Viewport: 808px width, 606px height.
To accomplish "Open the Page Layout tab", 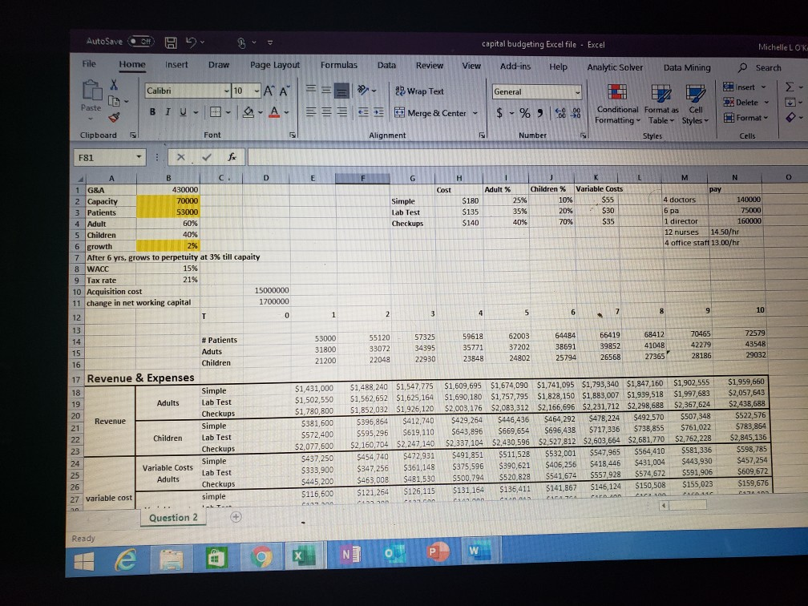I will (275, 65).
